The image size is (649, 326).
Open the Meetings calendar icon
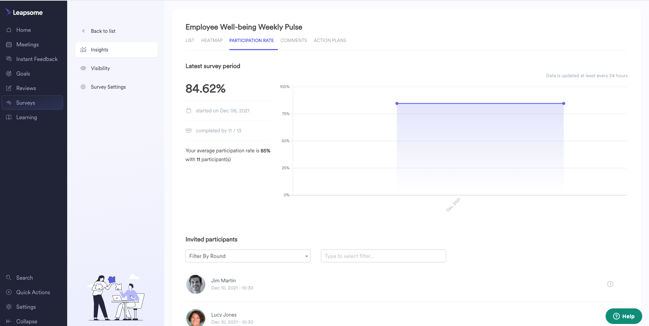(x=9, y=44)
